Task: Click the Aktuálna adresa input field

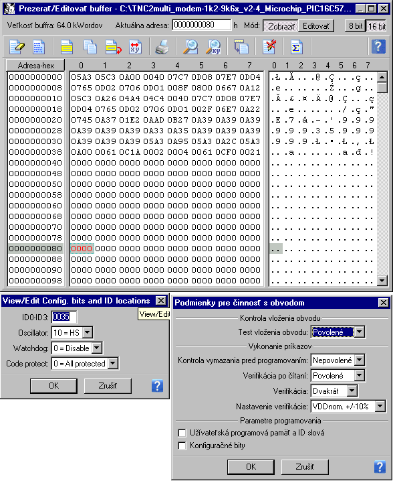Action: (x=202, y=25)
